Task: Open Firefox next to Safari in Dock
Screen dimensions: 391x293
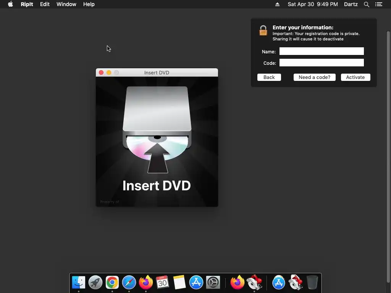Action: [x=146, y=282]
